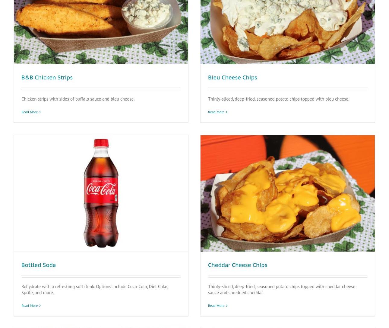
Task: Click Read More under B&B Chicken Strips
Action: coord(30,112)
